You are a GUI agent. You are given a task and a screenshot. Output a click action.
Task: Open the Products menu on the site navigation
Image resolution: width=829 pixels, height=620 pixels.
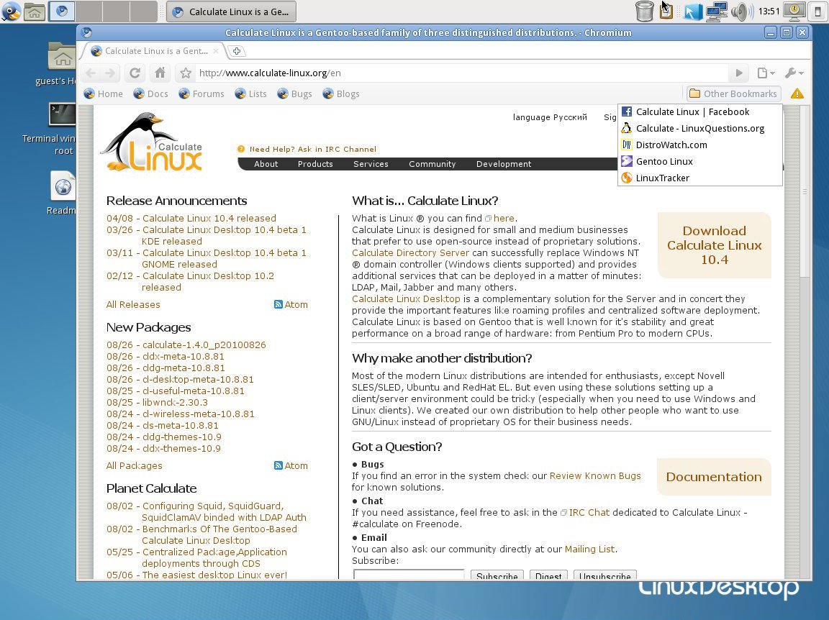pyautogui.click(x=315, y=164)
